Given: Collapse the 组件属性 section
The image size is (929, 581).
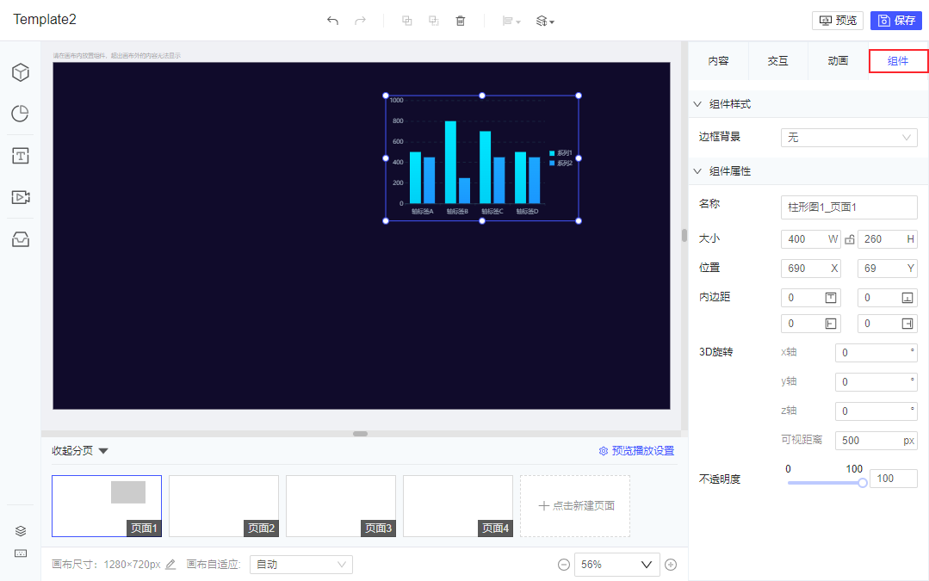Looking at the screenshot, I should [698, 171].
